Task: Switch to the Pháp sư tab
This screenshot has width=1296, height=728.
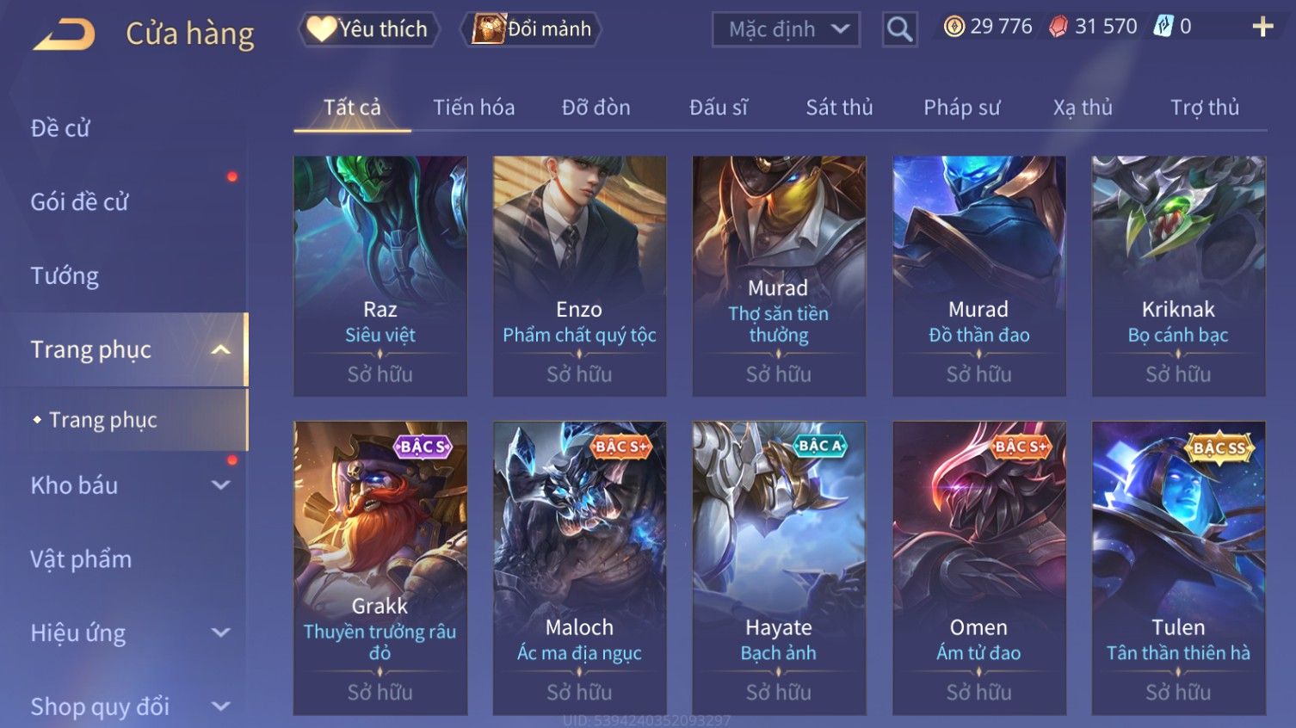Action: click(x=961, y=108)
